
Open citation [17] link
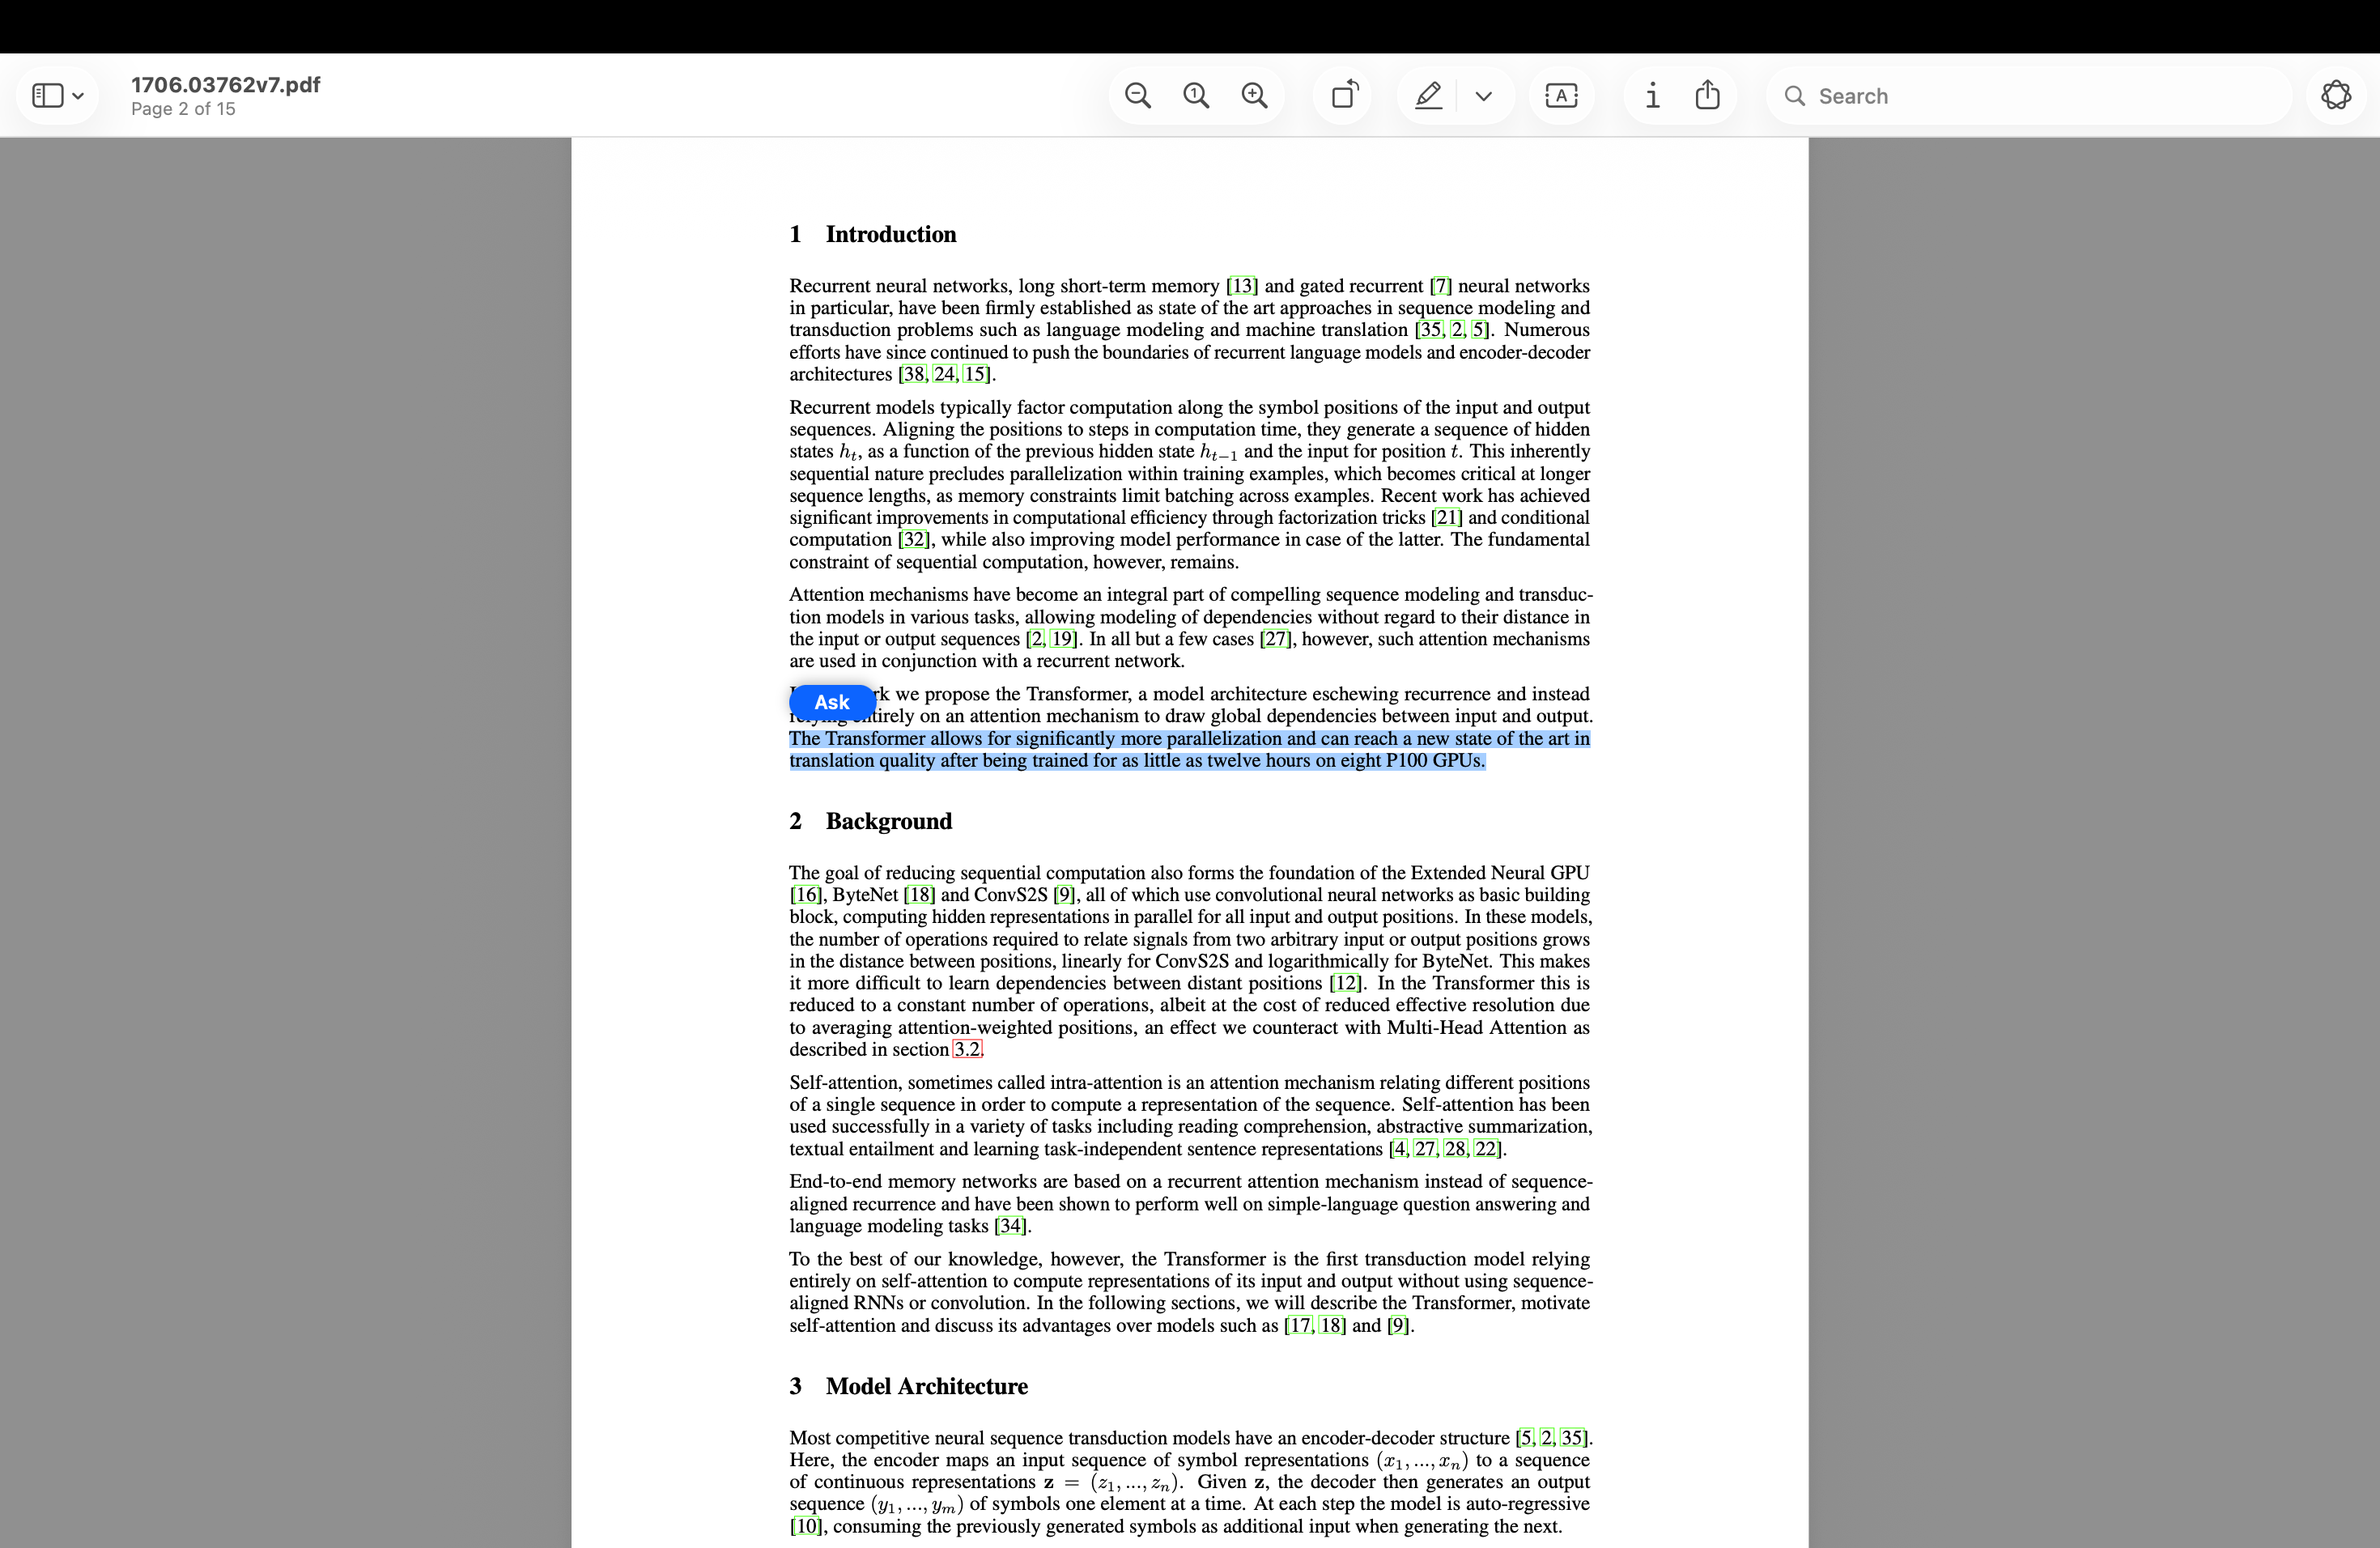[x=1299, y=1326]
